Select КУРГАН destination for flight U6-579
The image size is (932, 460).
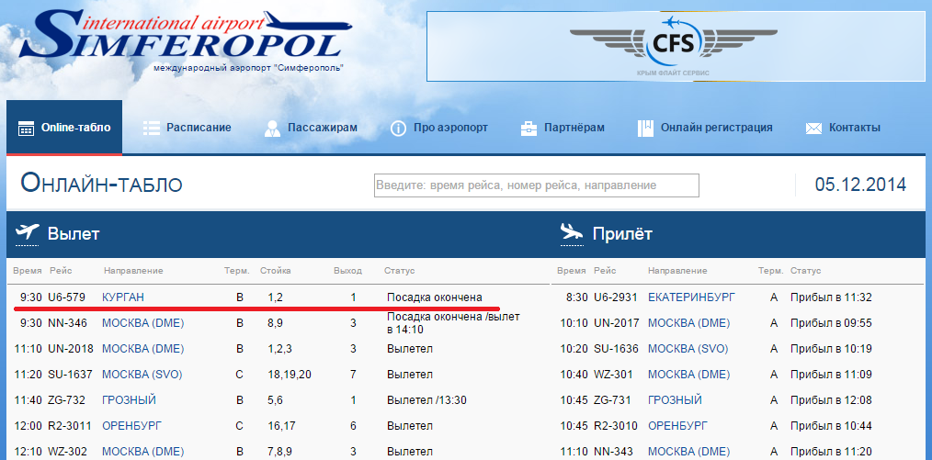123,297
